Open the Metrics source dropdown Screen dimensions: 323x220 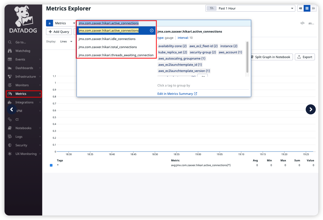click(x=65, y=23)
